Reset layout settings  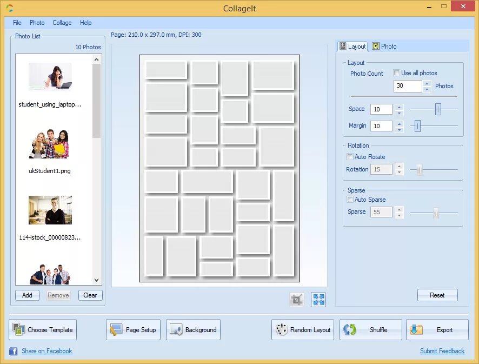[x=437, y=295]
